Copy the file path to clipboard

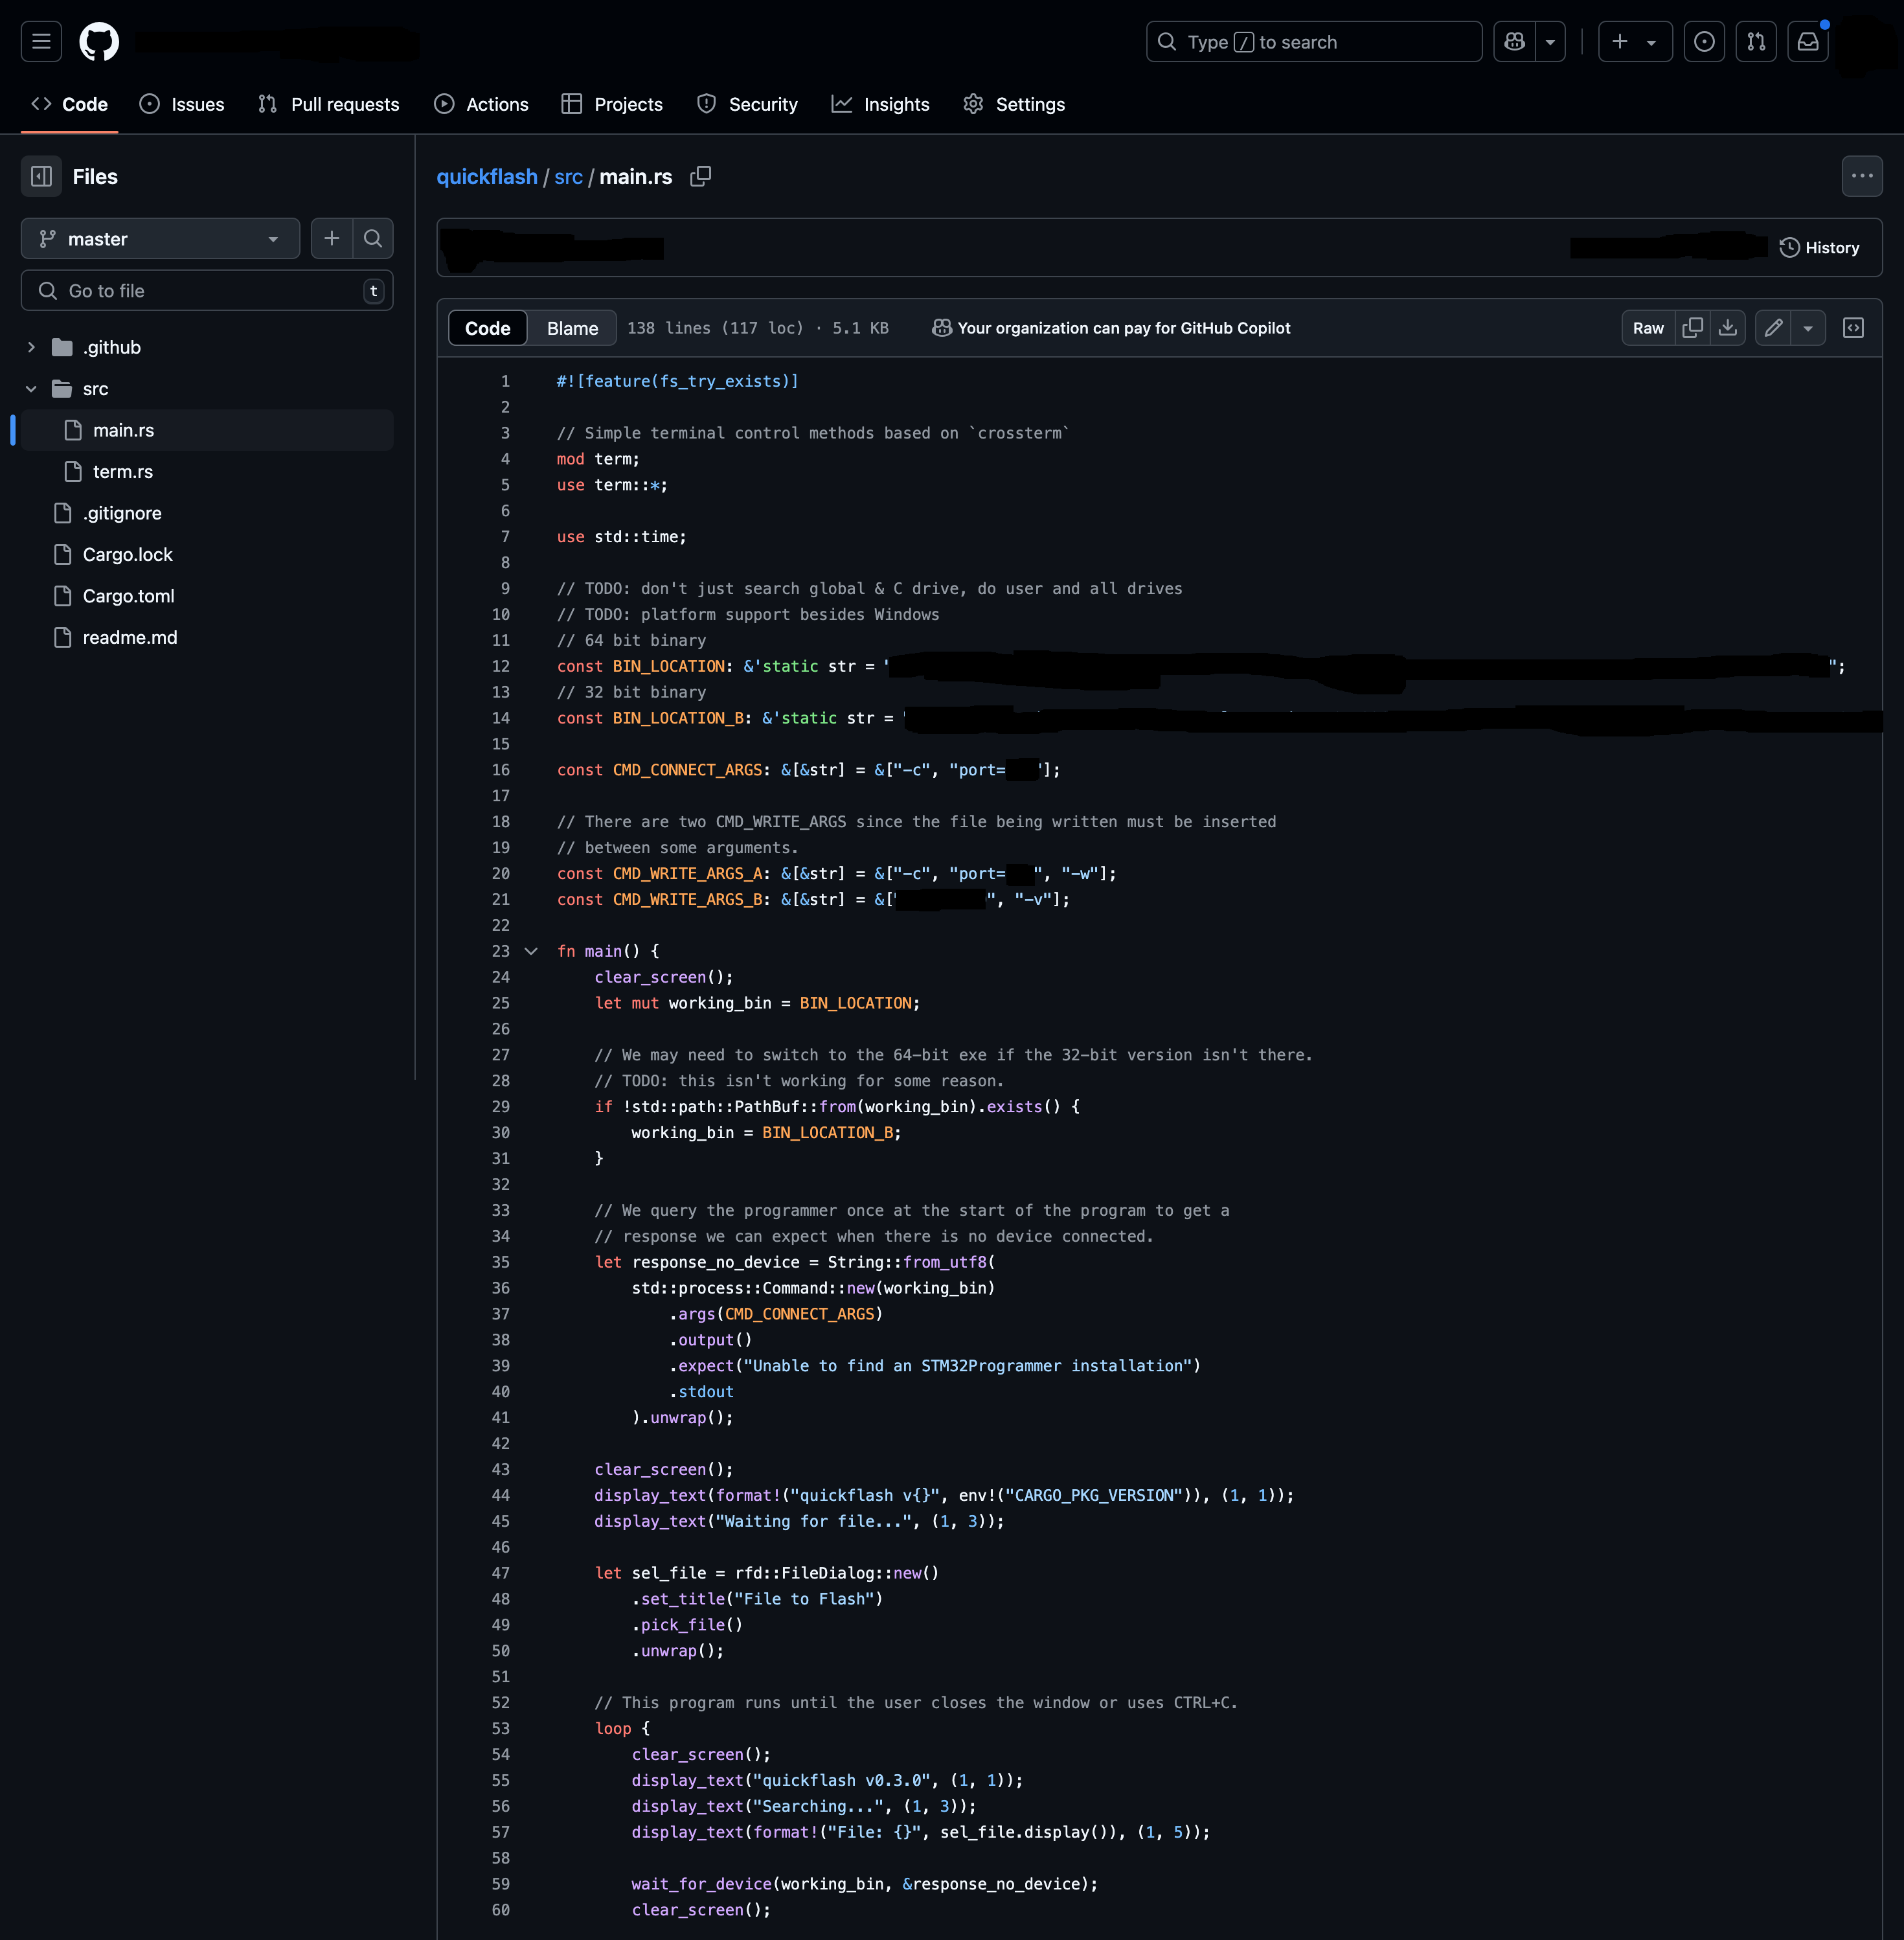point(701,176)
